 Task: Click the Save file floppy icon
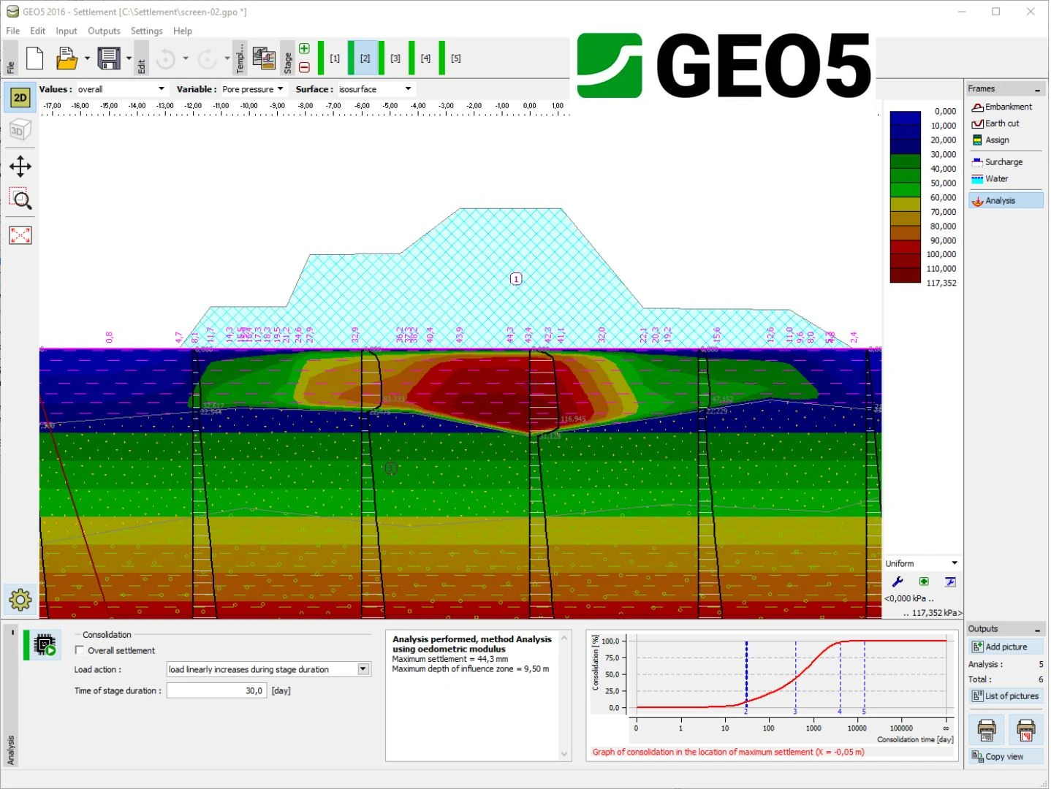pyautogui.click(x=109, y=58)
